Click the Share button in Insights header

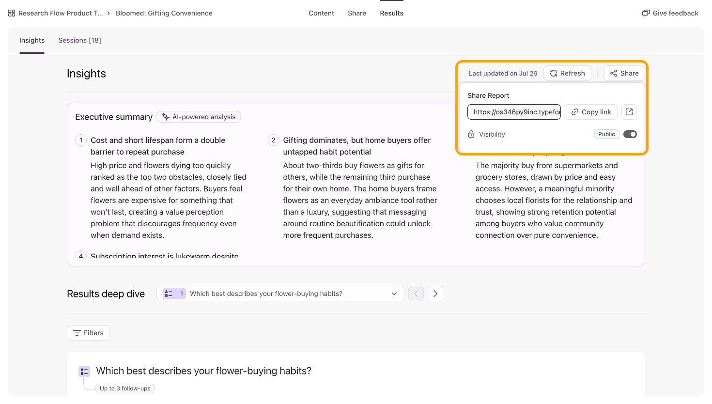[624, 73]
